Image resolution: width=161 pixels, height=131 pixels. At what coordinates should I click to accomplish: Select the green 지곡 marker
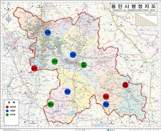[55, 62]
